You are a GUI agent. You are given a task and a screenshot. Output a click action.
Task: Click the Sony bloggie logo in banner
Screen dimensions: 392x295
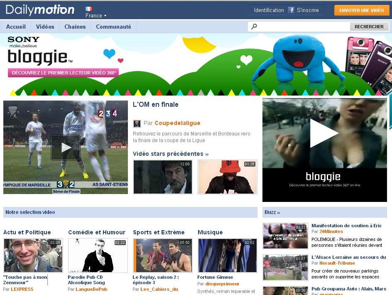37,52
